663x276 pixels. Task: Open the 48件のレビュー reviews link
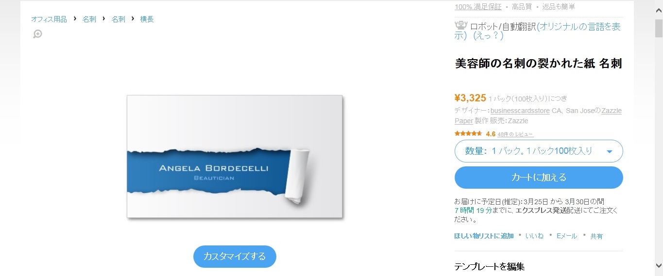[515, 134]
